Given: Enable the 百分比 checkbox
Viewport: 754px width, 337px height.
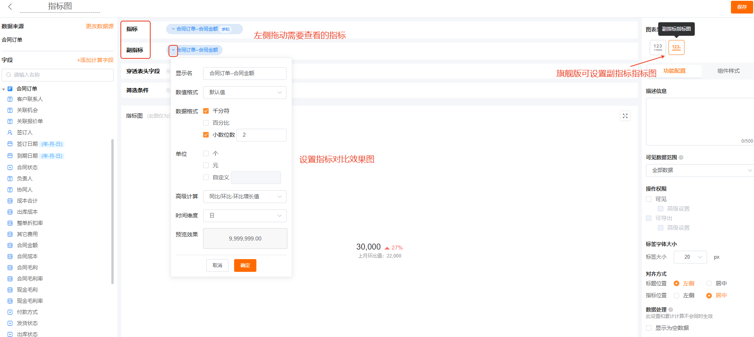Looking at the screenshot, I should (x=206, y=123).
